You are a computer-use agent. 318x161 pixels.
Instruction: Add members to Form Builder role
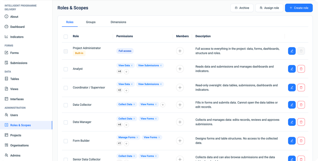[x=180, y=141]
